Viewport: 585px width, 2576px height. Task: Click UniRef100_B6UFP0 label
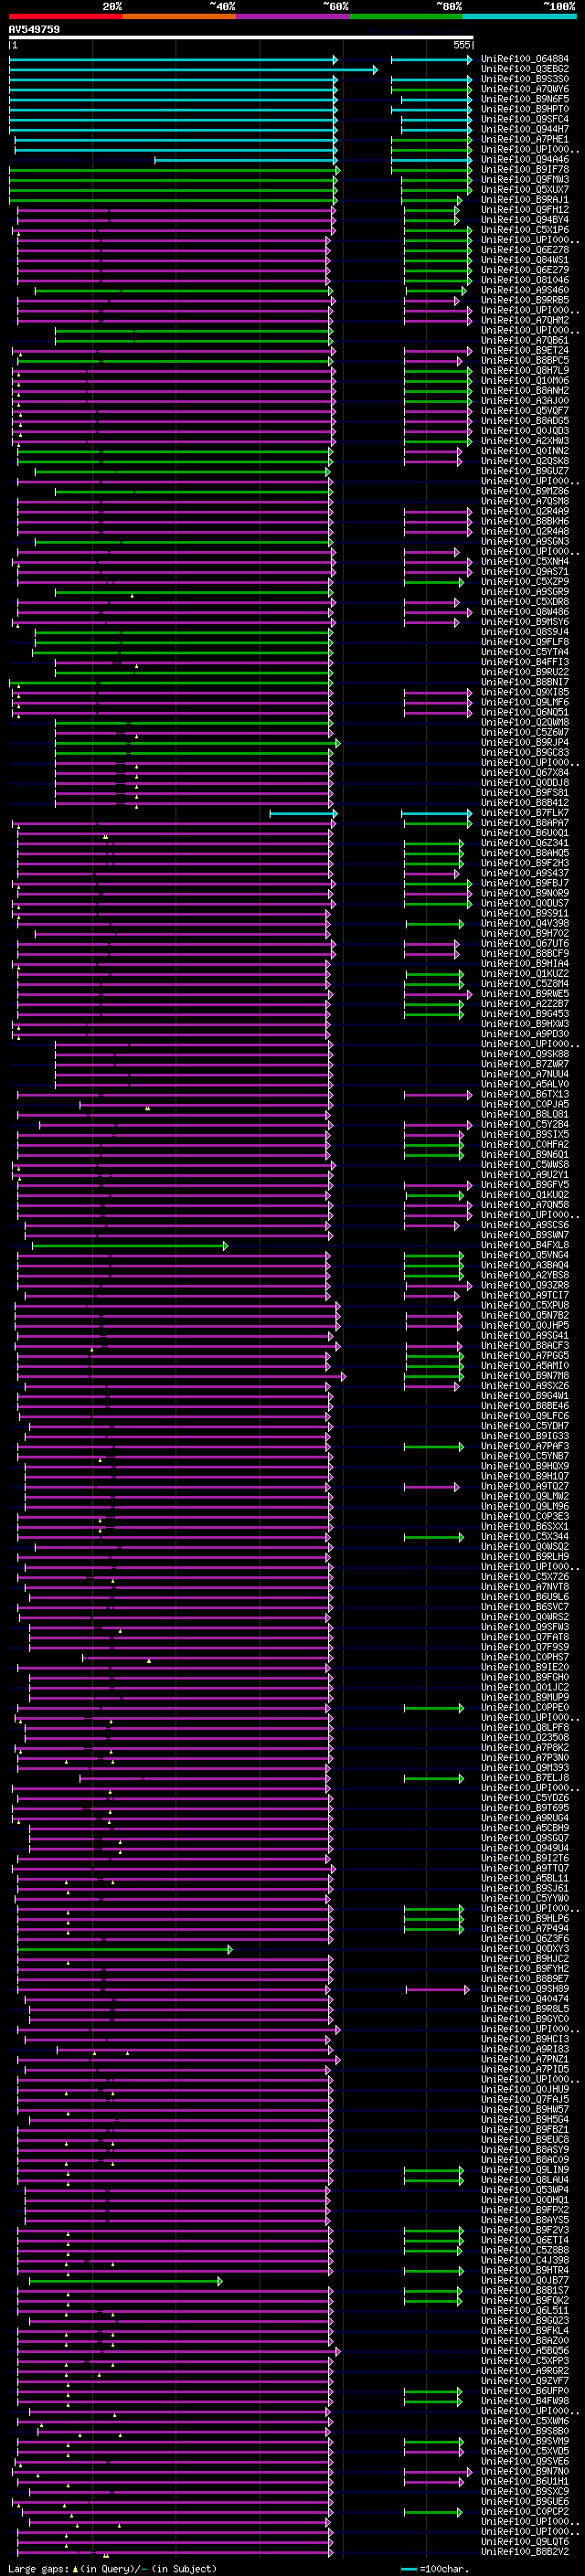[x=524, y=2391]
